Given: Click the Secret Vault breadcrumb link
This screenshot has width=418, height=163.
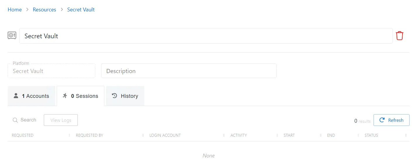Looking at the screenshot, I should pyautogui.click(x=81, y=10).
